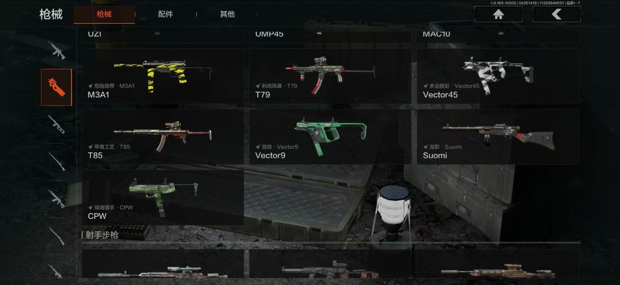Viewport: 620px width, 285px height.
Task: Pick the green Vector9 weapon card
Action: tap(330, 137)
